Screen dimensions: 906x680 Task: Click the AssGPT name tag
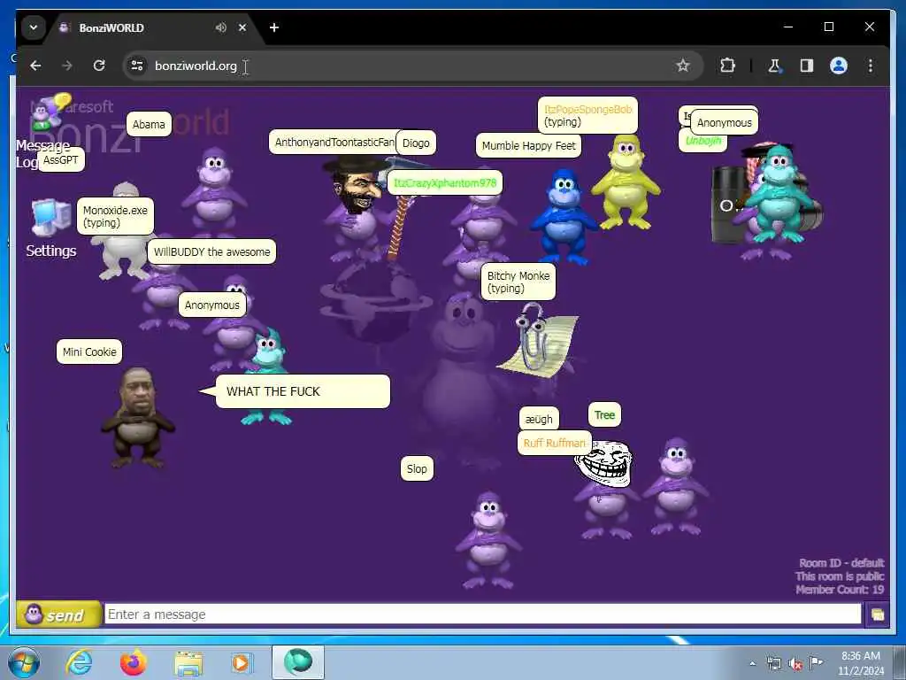pos(61,160)
